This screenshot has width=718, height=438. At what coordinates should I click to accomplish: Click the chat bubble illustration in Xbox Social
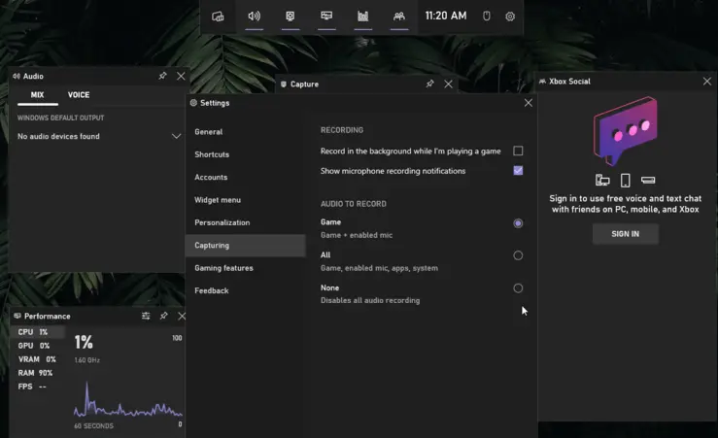pyautogui.click(x=626, y=130)
